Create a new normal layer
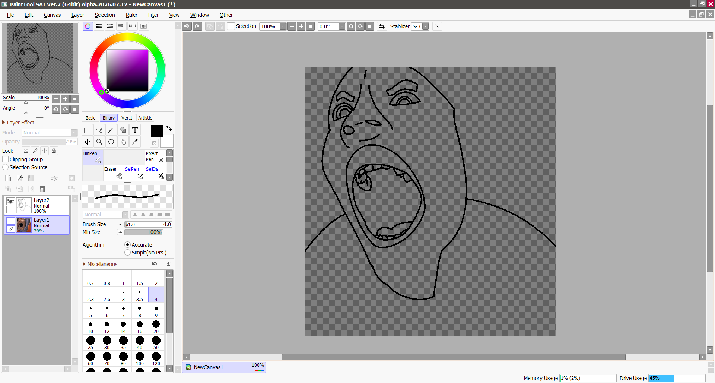Screen dimensions: 715x383 [x=8, y=178]
